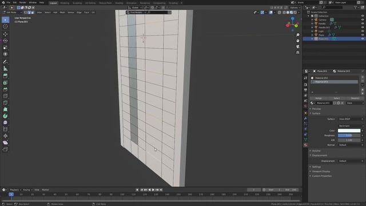Viewport: 366px width, 206px height.
Task: Open the Face menu in viewport header
Action: click(86, 13)
